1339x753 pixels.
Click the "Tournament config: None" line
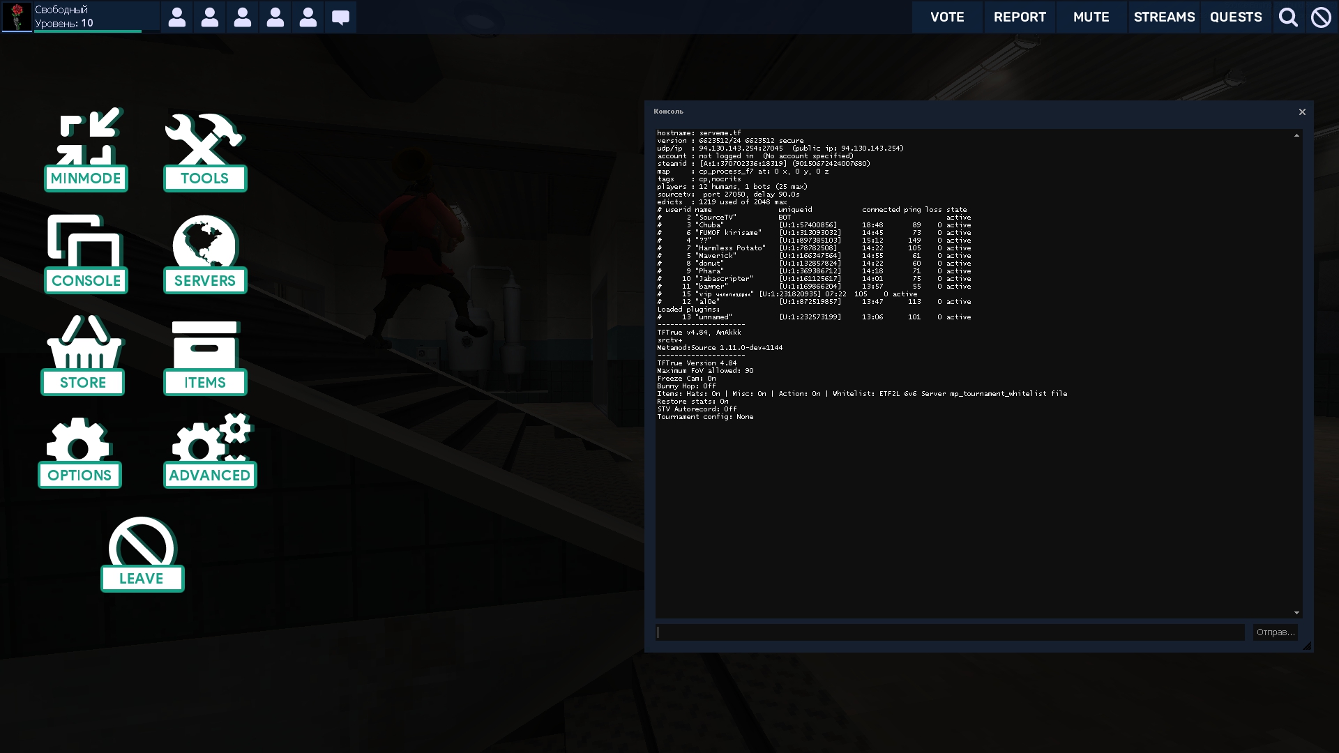705,416
